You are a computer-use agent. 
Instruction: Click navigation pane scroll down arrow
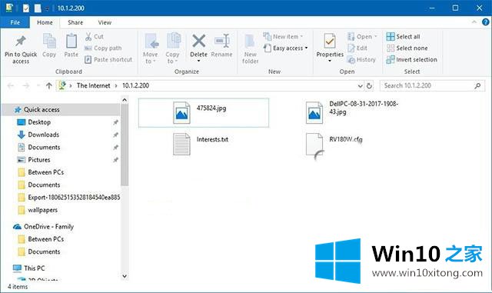125,276
